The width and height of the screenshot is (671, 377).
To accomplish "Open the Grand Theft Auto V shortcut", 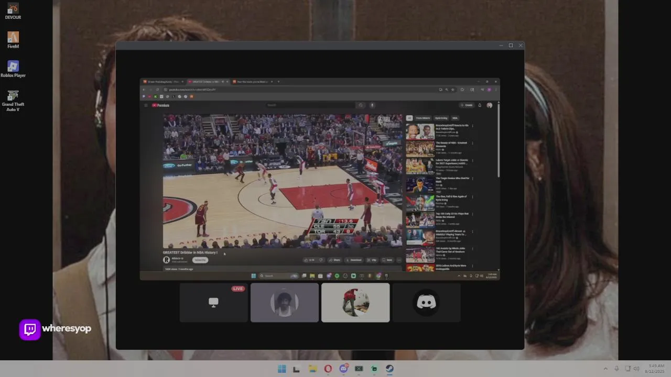I will [13, 101].
